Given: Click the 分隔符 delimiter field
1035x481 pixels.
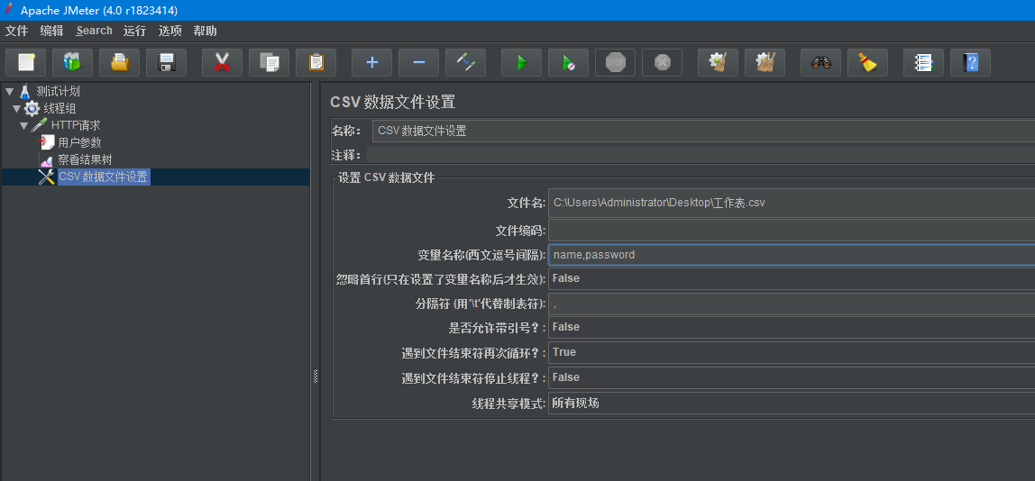Looking at the screenshot, I should click(792, 304).
